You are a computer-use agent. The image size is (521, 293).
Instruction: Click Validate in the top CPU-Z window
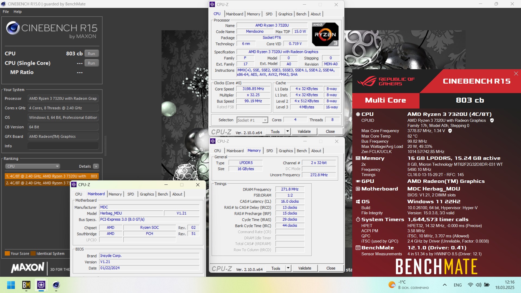[304, 132]
